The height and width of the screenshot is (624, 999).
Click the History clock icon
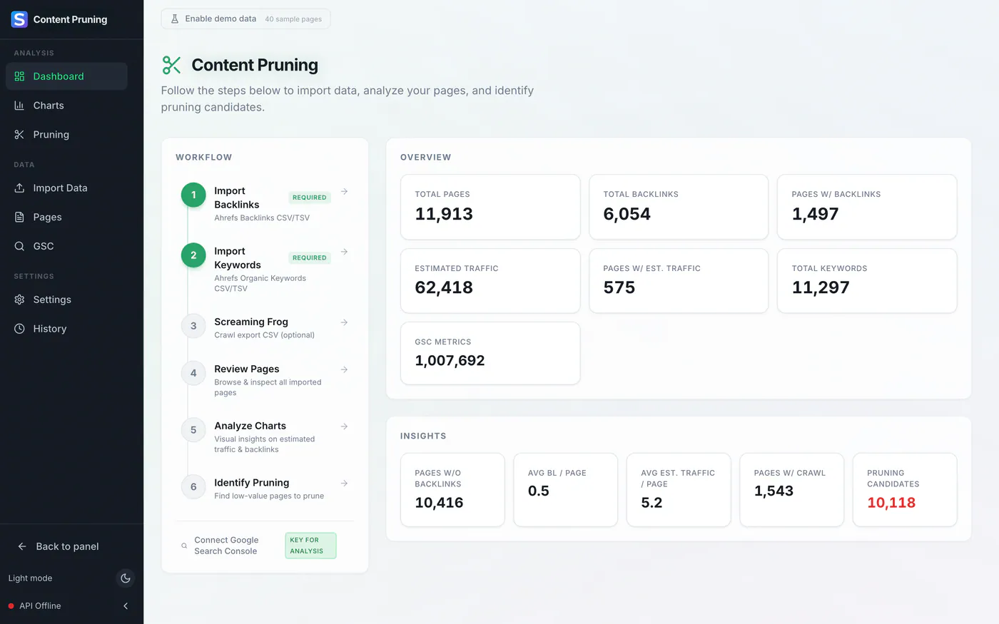(x=19, y=329)
